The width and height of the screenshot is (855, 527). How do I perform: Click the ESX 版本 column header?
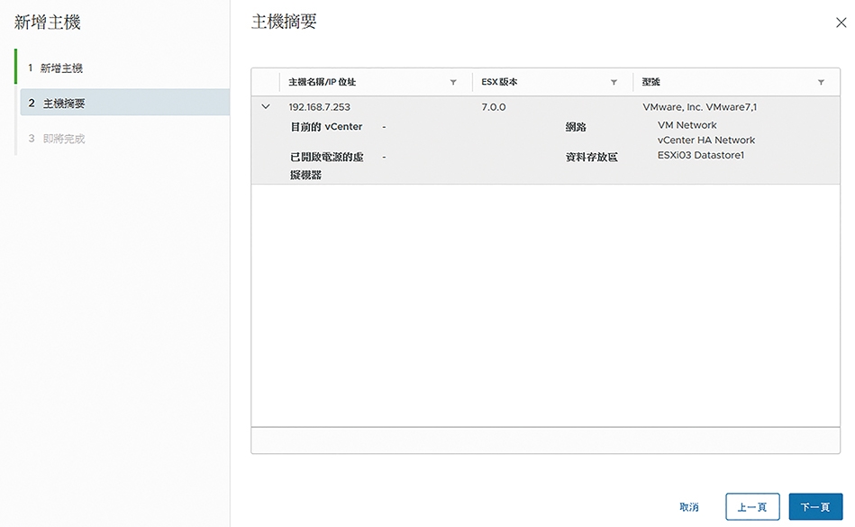[x=499, y=82]
